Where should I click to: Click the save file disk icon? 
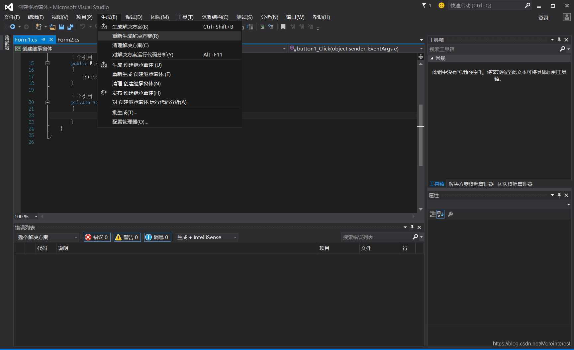[x=61, y=27]
